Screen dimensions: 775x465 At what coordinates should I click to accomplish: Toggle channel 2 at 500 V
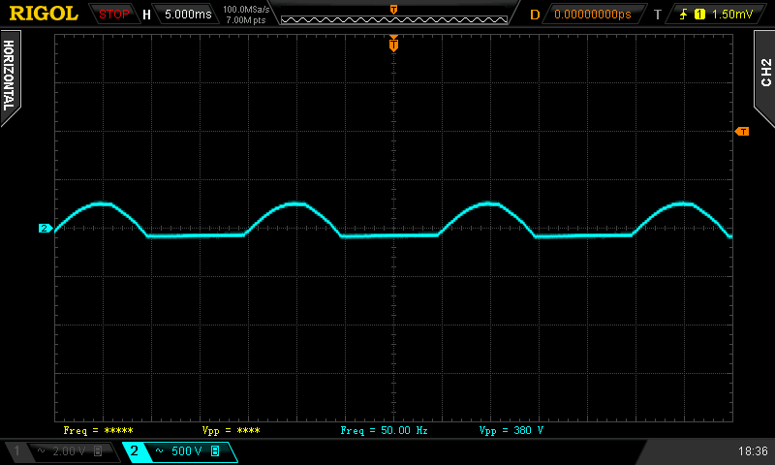pos(178,451)
